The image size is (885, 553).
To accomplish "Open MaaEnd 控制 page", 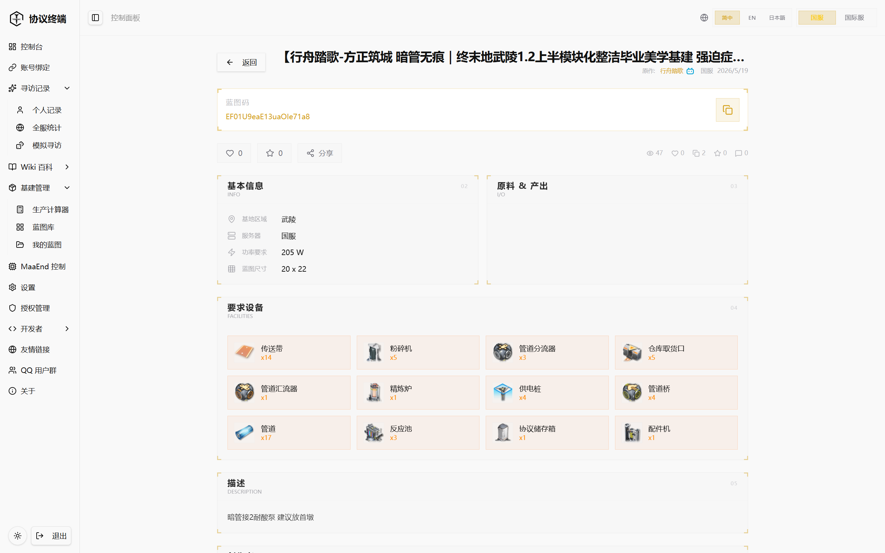I will (x=39, y=266).
